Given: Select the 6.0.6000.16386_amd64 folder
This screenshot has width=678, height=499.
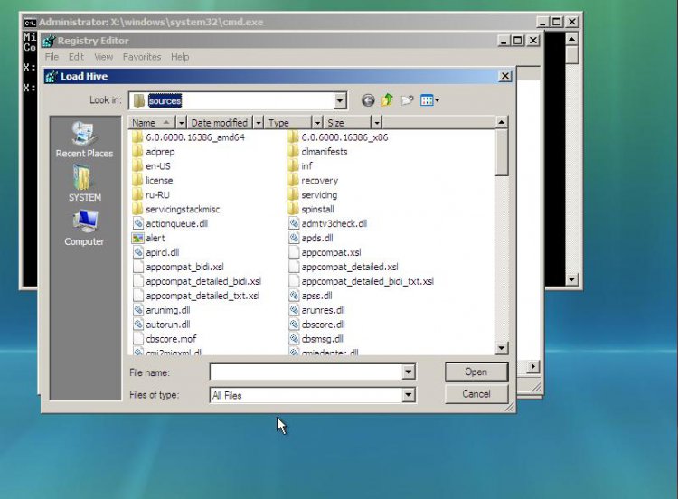Looking at the screenshot, I should (189, 137).
